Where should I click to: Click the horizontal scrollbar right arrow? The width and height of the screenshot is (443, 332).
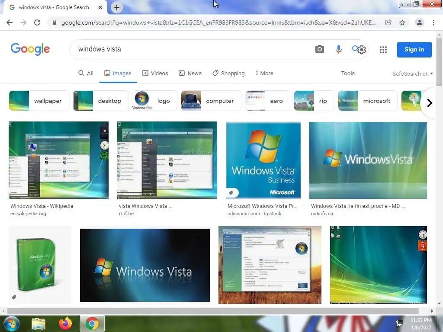[432, 311]
